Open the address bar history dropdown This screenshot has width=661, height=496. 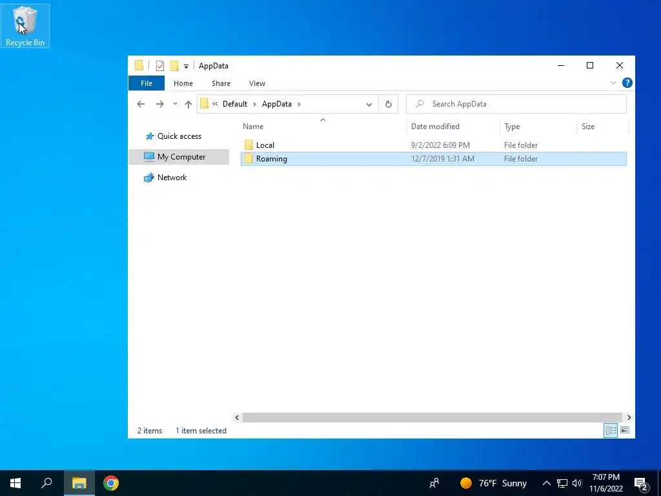[x=369, y=105]
